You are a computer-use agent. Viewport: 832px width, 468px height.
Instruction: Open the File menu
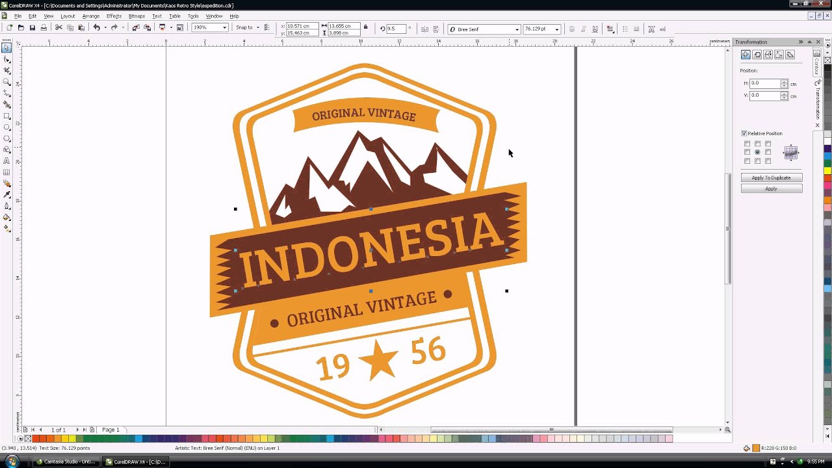[x=18, y=16]
